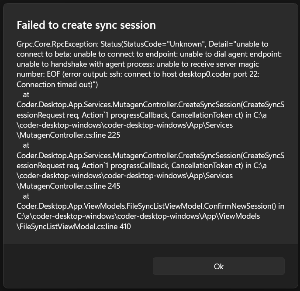300x291 pixels.
Task: Click the 'Failed to create sync session' title
Action: point(86,25)
